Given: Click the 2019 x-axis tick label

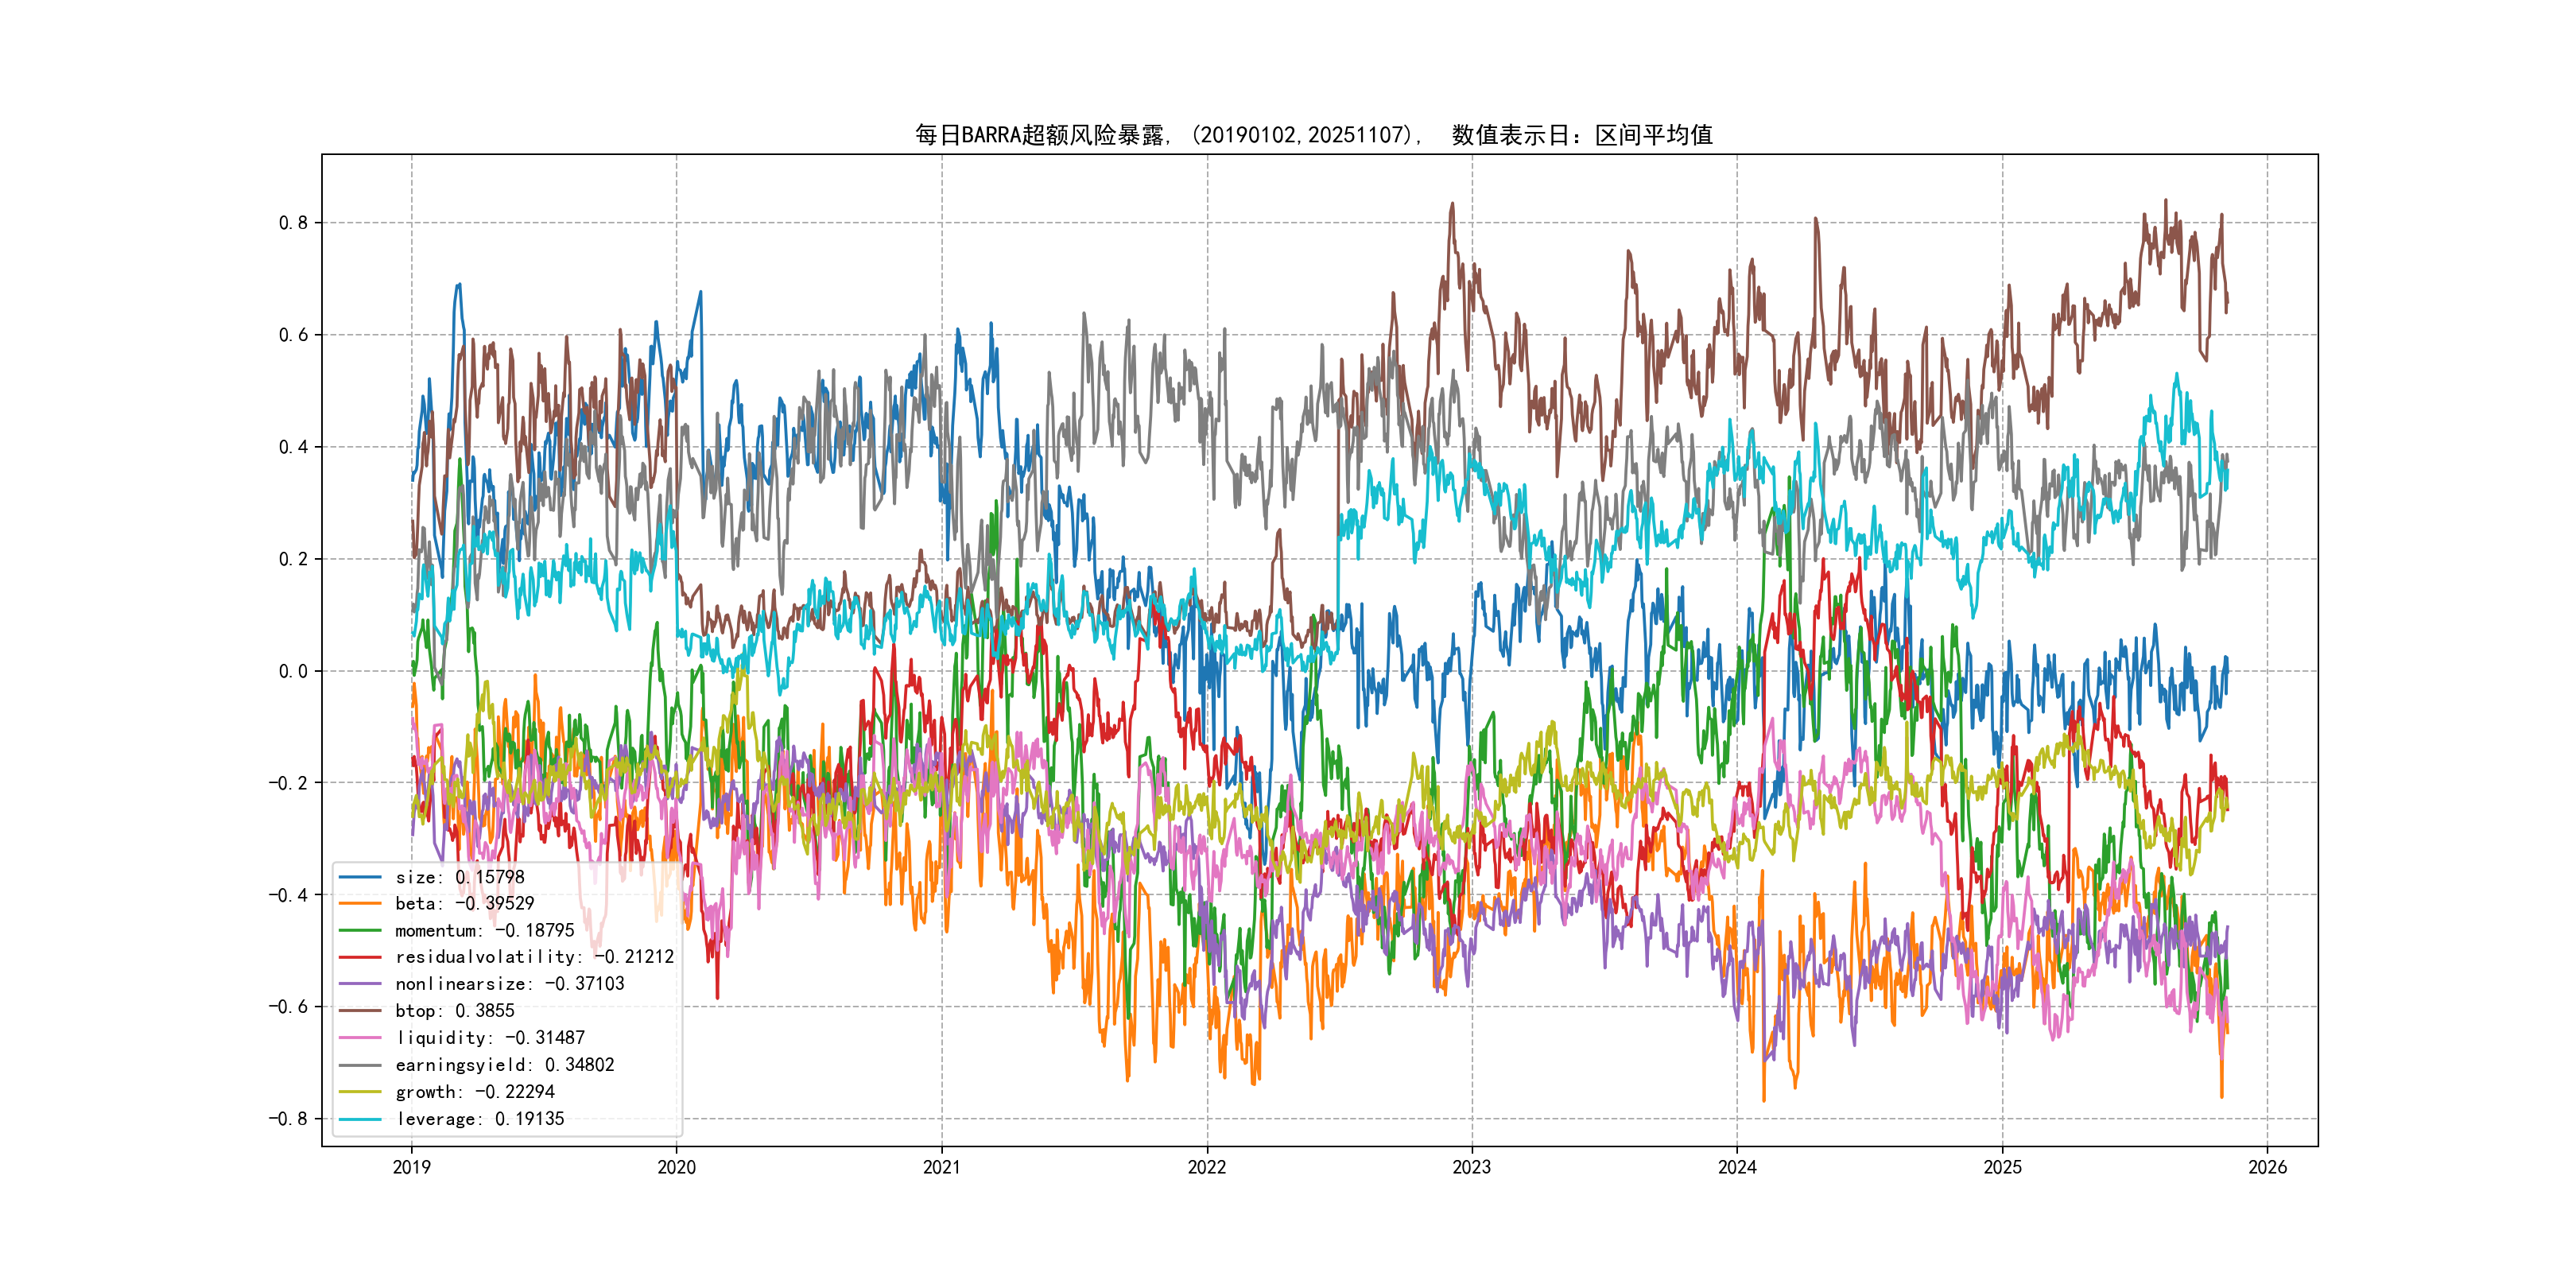Looking at the screenshot, I should pos(411,1167).
